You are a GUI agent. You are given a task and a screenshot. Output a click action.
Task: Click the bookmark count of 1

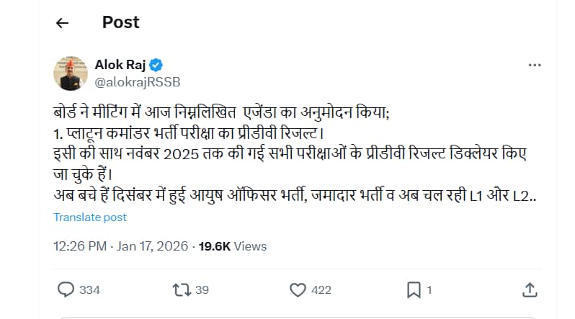click(x=429, y=290)
